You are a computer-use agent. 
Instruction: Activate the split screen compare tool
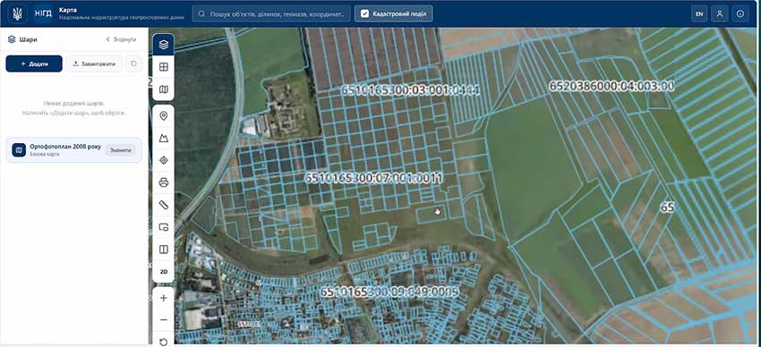tap(164, 250)
